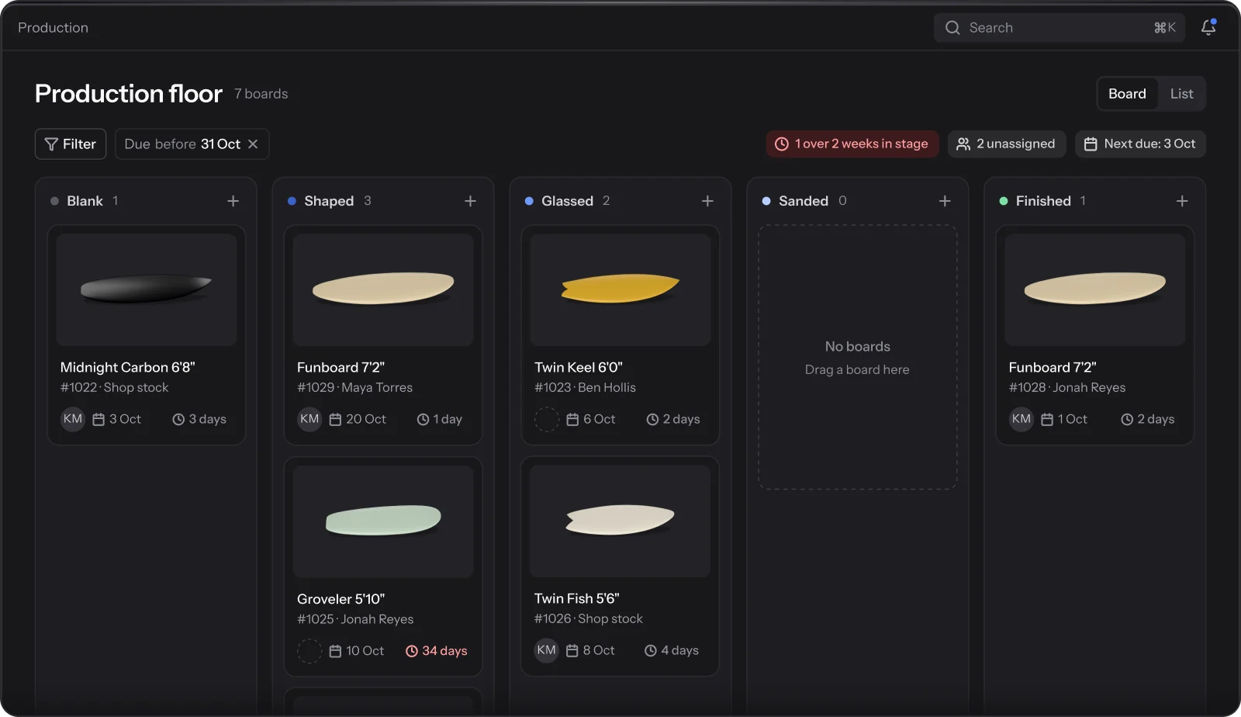Click the calendar icon beside 6 Oct
This screenshot has width=1241, height=717.
(x=572, y=420)
